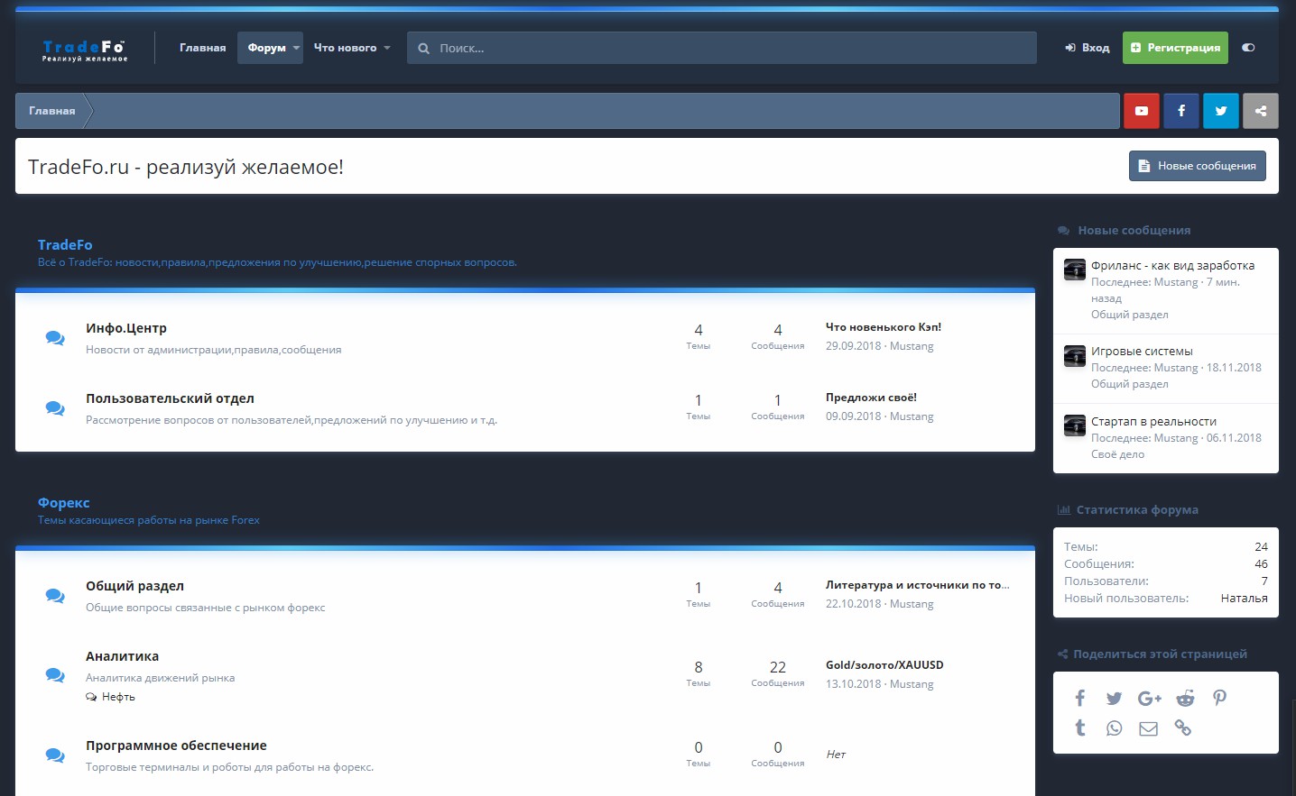Expand the Форум dropdown arrow
The width and height of the screenshot is (1296, 796).
(296, 48)
